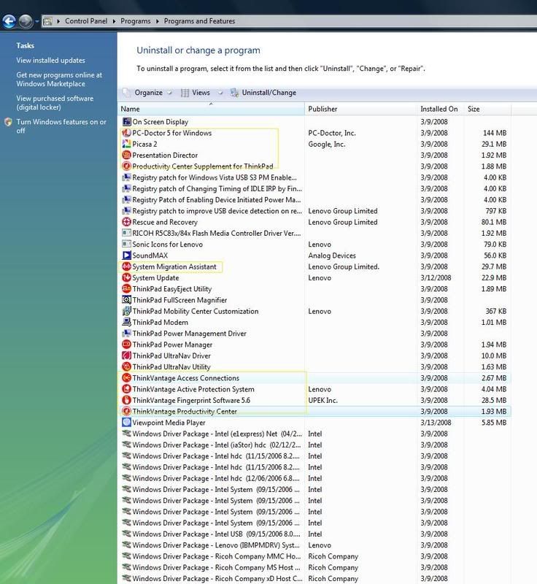The image size is (537, 584).
Task: Click the 3/13/2008 installed date cell
Action: 436,423
